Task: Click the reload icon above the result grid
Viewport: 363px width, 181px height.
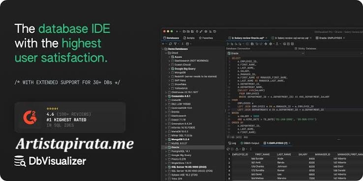Action: (x=228, y=149)
